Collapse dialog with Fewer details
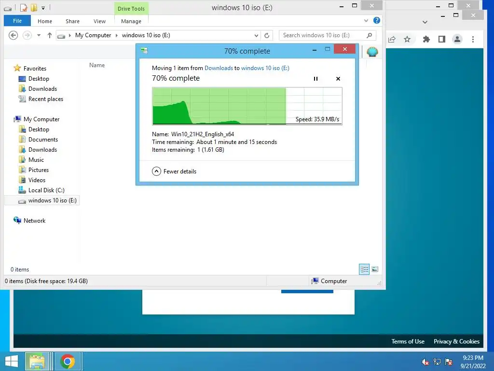This screenshot has height=371, width=494. point(174,171)
